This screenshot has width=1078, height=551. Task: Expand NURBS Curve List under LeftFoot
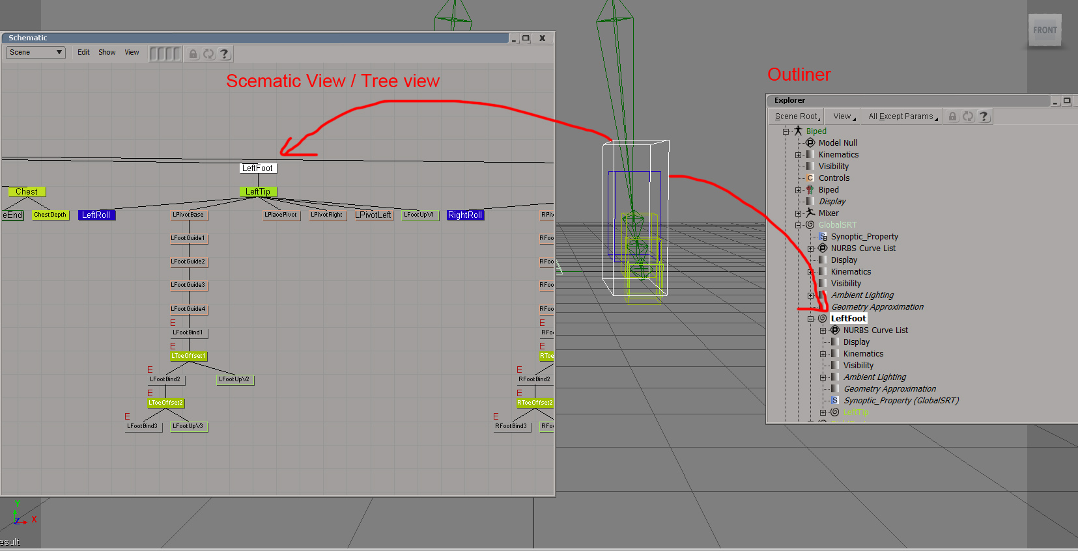(823, 331)
